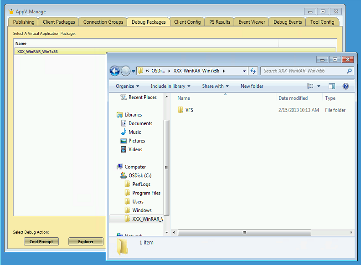
Task: Click the folder icon in address bar
Action: (x=140, y=71)
